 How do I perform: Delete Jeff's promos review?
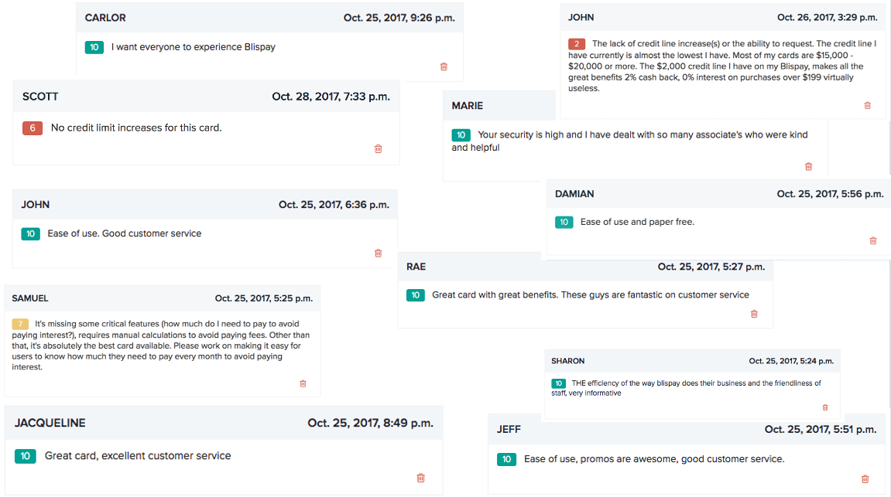coord(865,478)
